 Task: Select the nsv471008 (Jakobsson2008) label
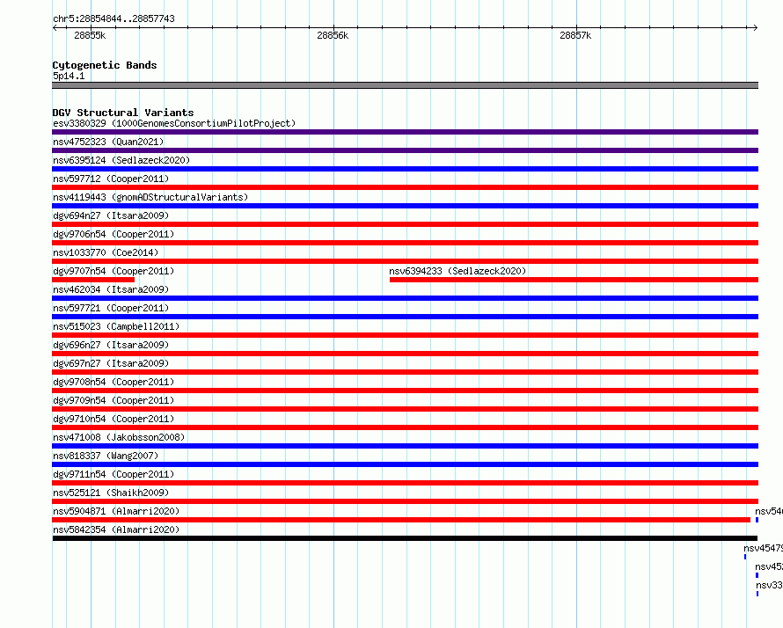click(x=119, y=437)
